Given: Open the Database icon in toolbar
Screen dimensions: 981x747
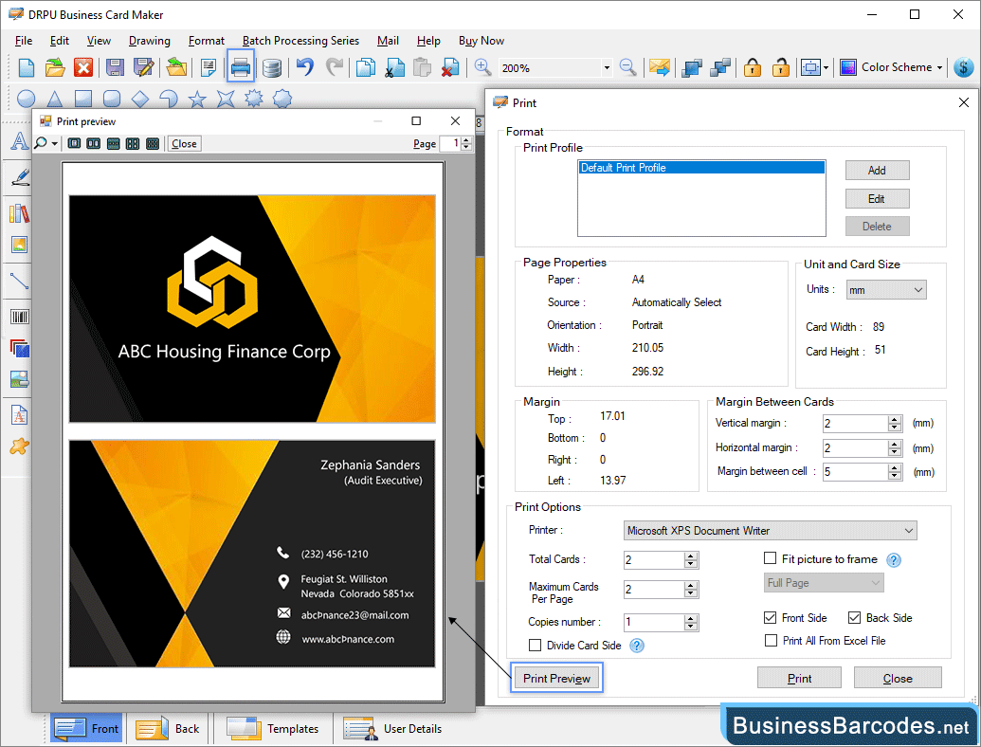Looking at the screenshot, I should coord(271,67).
